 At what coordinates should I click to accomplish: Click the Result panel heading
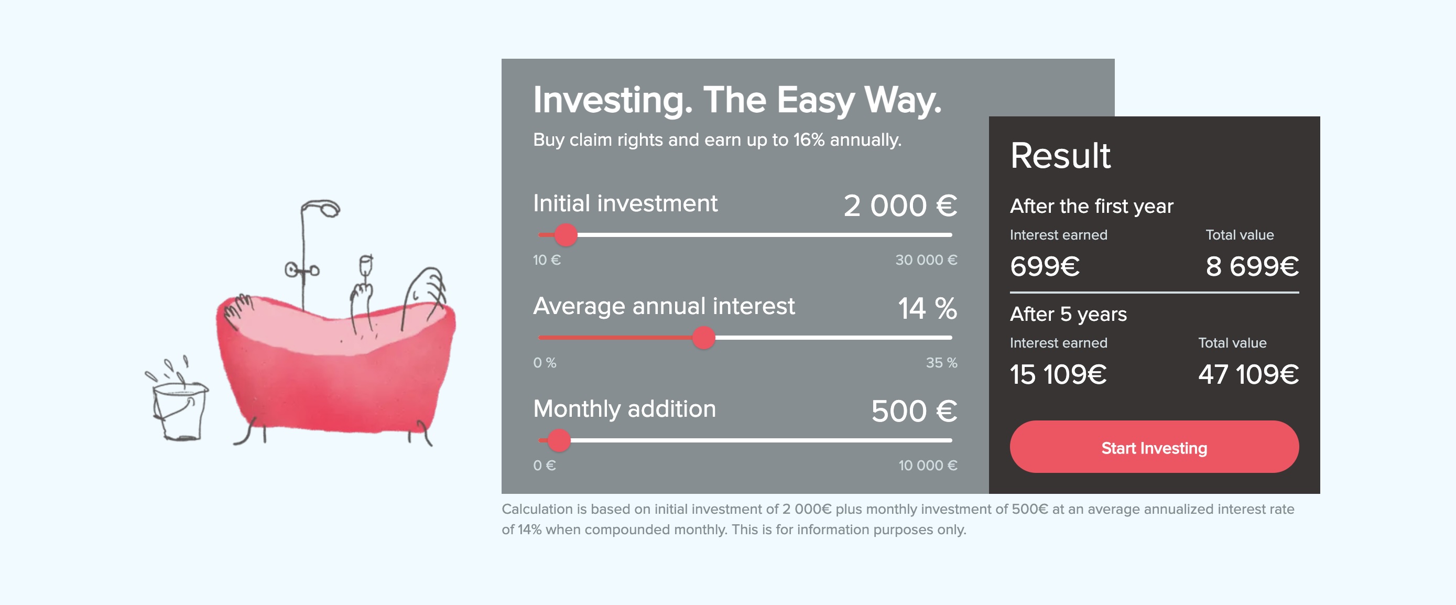1060,156
